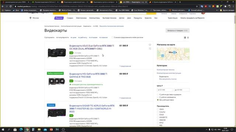Open the 'Компьютеры' category menu
This screenshot has height=132, width=236.
(94, 18)
